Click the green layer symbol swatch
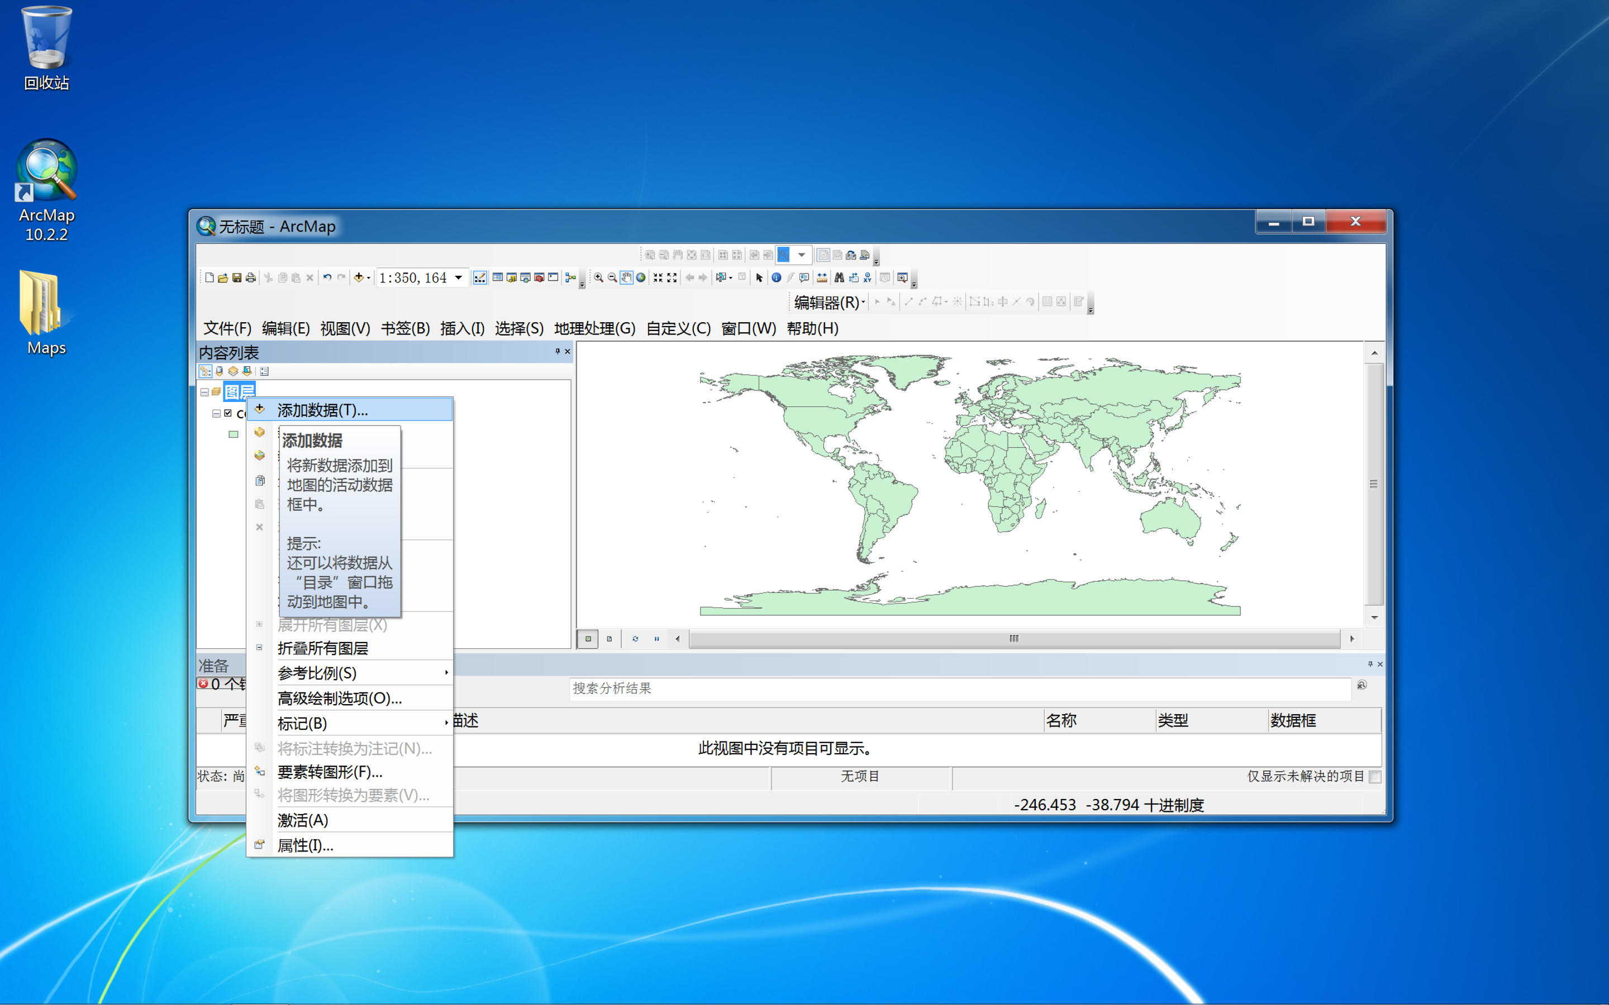1609x1005 pixels. click(x=234, y=435)
